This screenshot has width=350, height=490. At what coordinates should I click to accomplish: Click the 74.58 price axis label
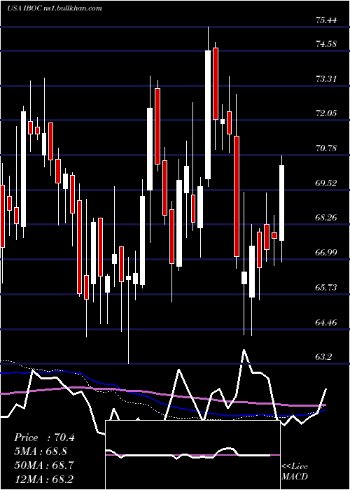point(326,44)
